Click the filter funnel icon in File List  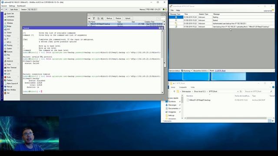pyautogui.click(x=94, y=18)
